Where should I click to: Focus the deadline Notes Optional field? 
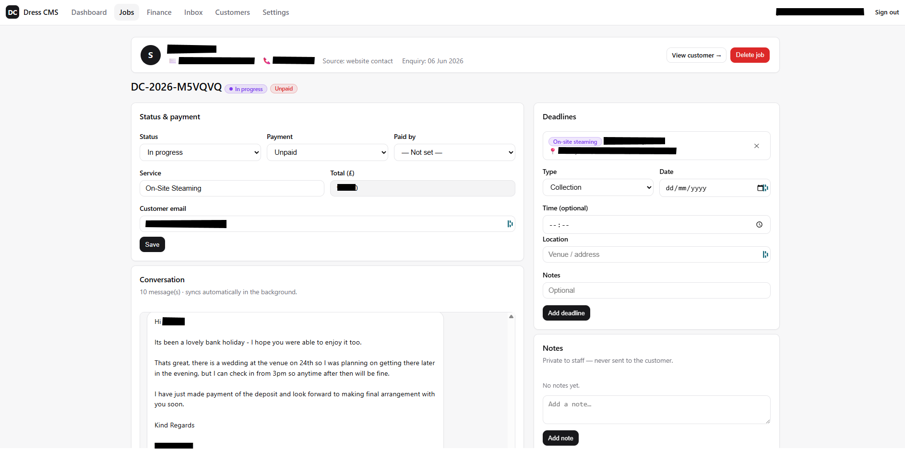point(656,290)
